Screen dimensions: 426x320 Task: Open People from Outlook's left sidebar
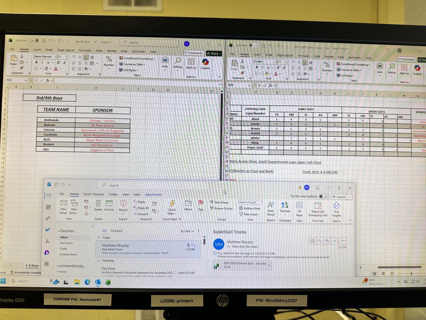coord(48,218)
